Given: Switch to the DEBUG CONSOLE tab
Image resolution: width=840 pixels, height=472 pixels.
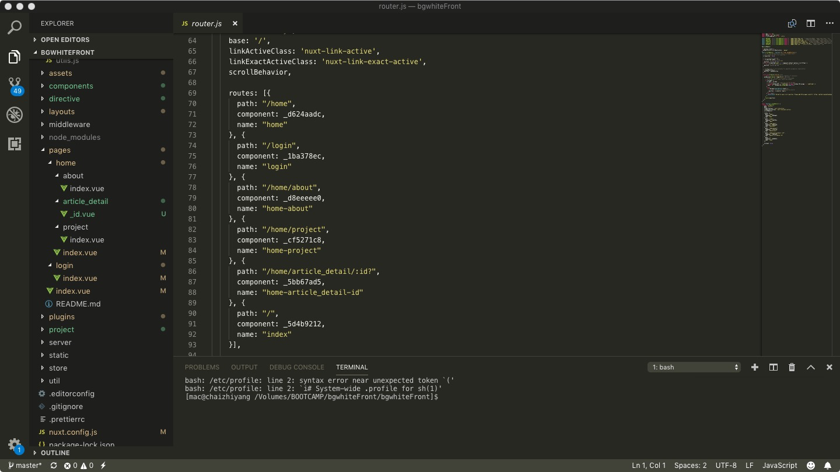Looking at the screenshot, I should [x=297, y=367].
